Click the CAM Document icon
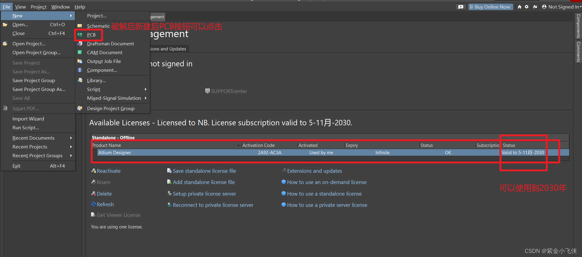 (x=80, y=52)
